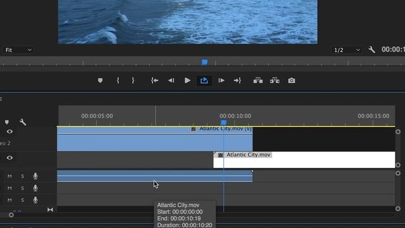Image resolution: width=405 pixels, height=228 pixels.
Task: Click the Extract button
Action: tap(275, 80)
